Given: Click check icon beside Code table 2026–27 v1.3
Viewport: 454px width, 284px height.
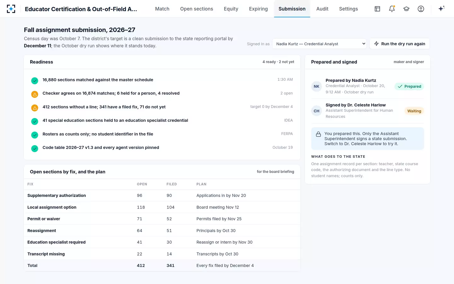Looking at the screenshot, I should (x=35, y=148).
